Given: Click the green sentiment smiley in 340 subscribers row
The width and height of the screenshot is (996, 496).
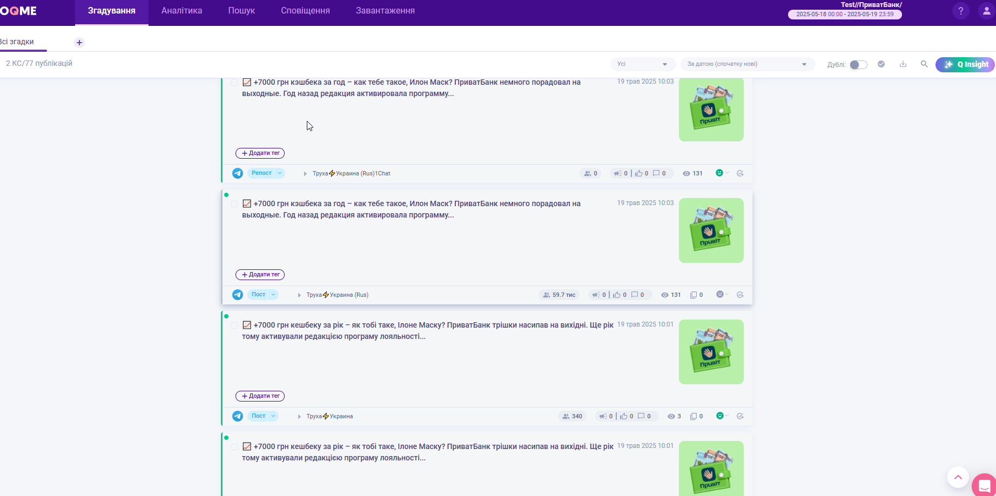Looking at the screenshot, I should click(x=719, y=416).
